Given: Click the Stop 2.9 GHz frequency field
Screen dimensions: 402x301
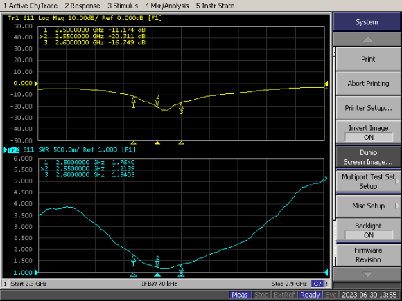Looking at the screenshot, I should point(289,284).
